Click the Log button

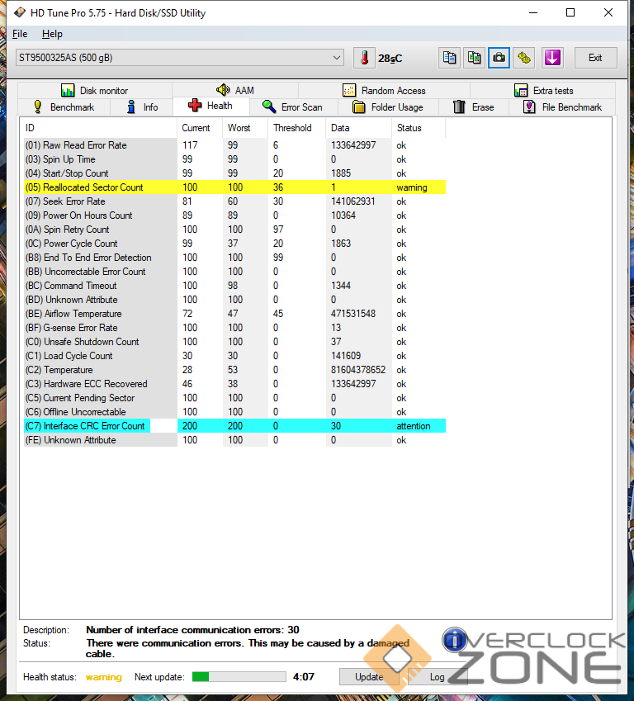click(x=438, y=677)
